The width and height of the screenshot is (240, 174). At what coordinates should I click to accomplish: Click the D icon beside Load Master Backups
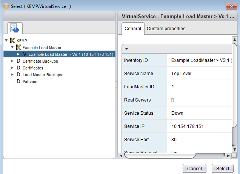tap(18, 74)
